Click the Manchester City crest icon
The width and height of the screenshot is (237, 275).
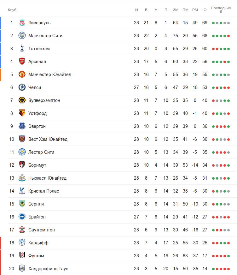(22, 36)
